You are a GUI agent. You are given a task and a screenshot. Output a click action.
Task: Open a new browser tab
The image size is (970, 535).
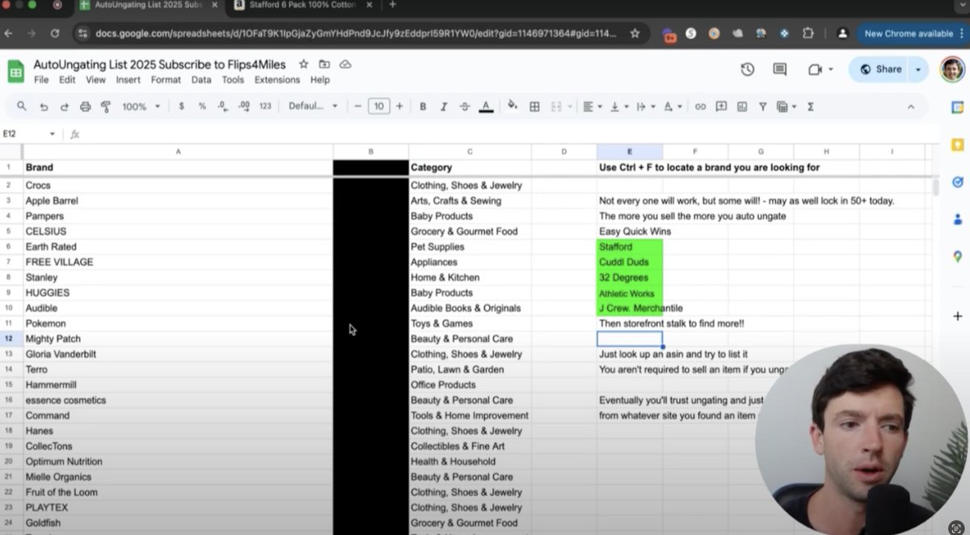tap(393, 5)
